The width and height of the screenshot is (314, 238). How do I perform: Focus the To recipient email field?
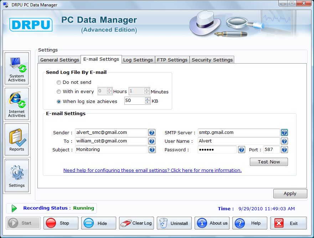point(111,141)
